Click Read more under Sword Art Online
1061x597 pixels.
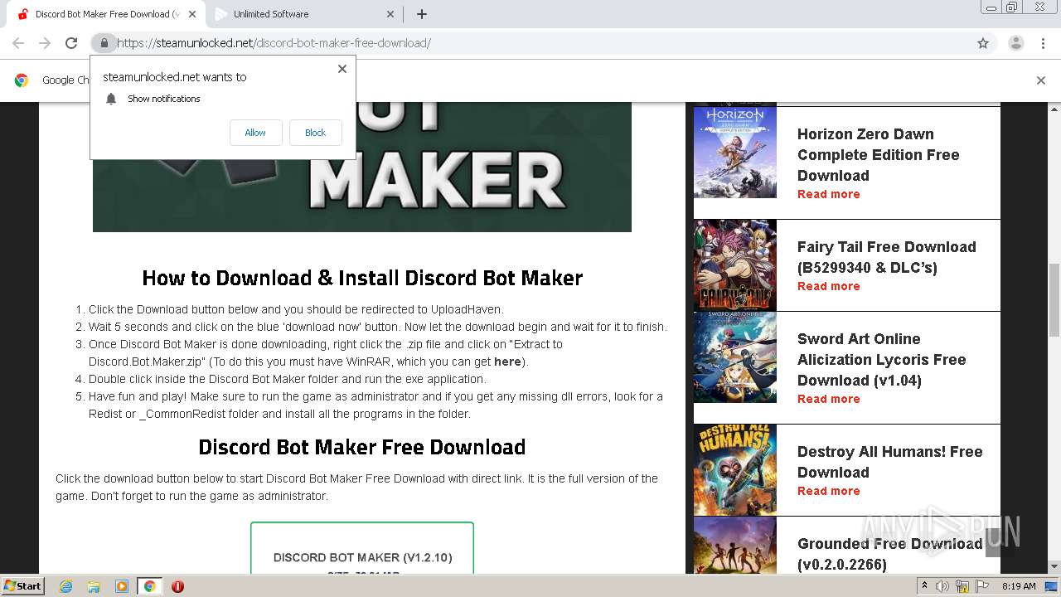[828, 399]
